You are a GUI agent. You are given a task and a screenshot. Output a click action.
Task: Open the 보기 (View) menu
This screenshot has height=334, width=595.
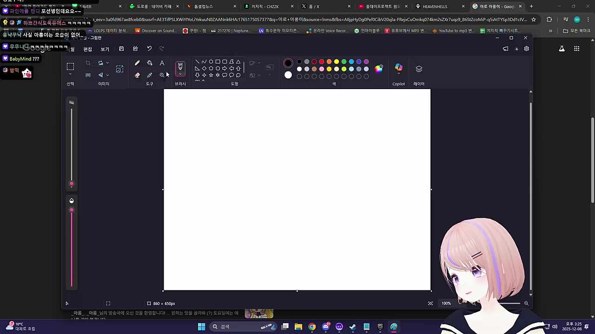tap(105, 49)
